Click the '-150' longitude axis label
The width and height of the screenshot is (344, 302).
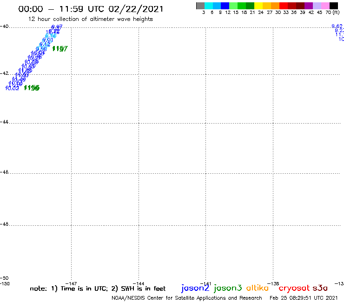click(5, 283)
